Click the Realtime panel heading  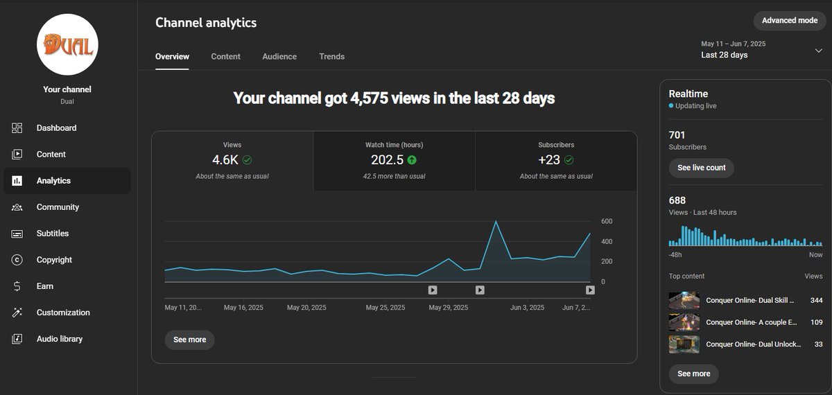pos(688,94)
